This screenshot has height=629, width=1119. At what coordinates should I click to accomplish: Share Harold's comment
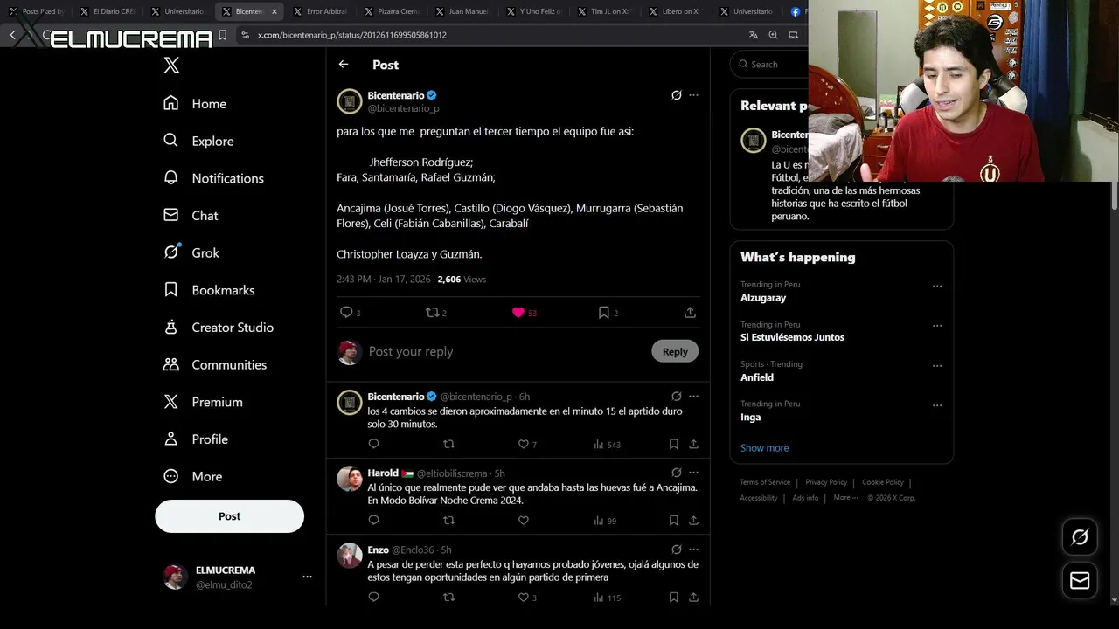coord(693,521)
